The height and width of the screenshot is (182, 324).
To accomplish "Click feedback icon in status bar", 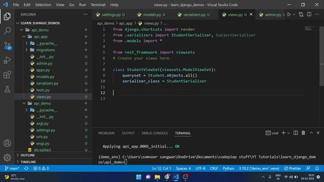I will pyautogui.click(x=308, y=168).
